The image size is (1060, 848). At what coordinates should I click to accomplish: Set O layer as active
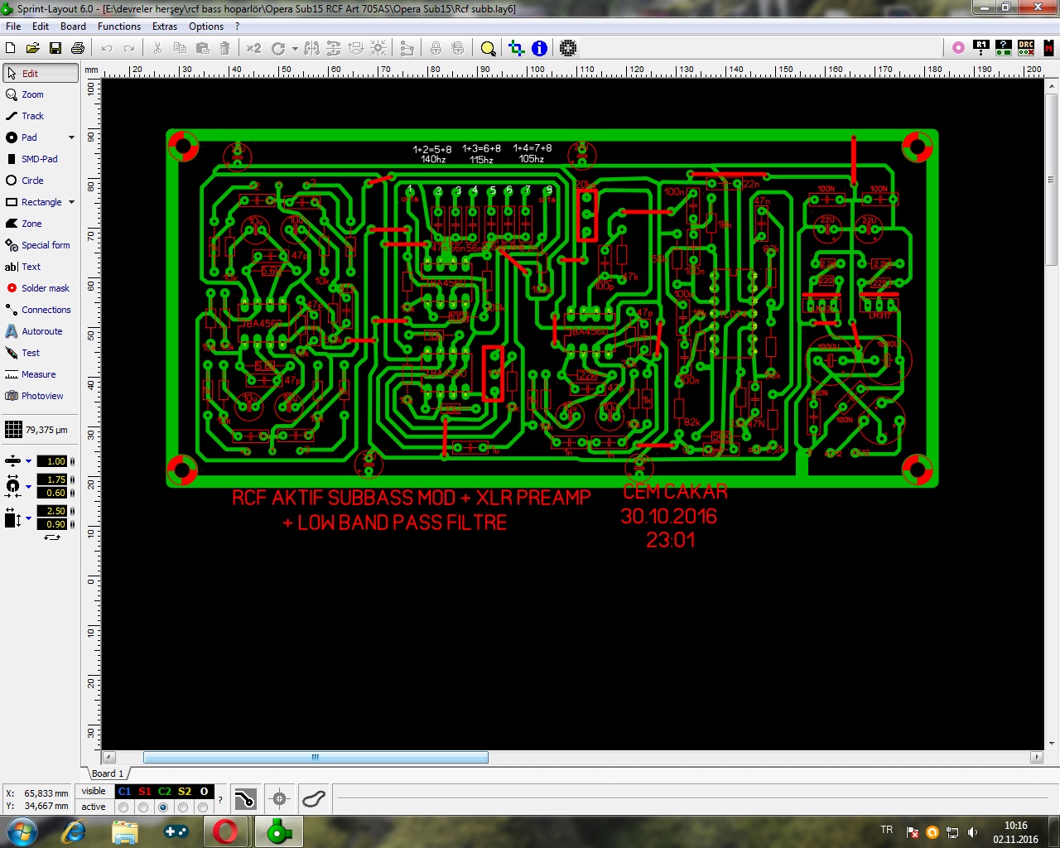click(x=204, y=807)
